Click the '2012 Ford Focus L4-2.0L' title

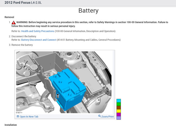pyautogui.click(x=23, y=3)
